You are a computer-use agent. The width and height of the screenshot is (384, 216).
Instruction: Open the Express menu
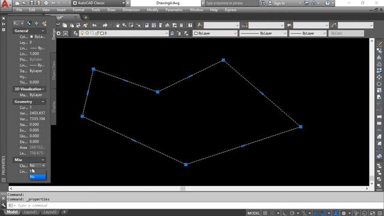tap(230, 10)
